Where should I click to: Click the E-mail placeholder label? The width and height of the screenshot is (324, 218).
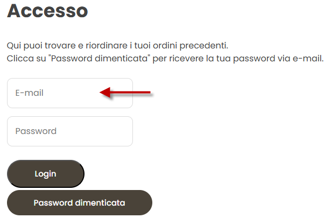coord(30,93)
